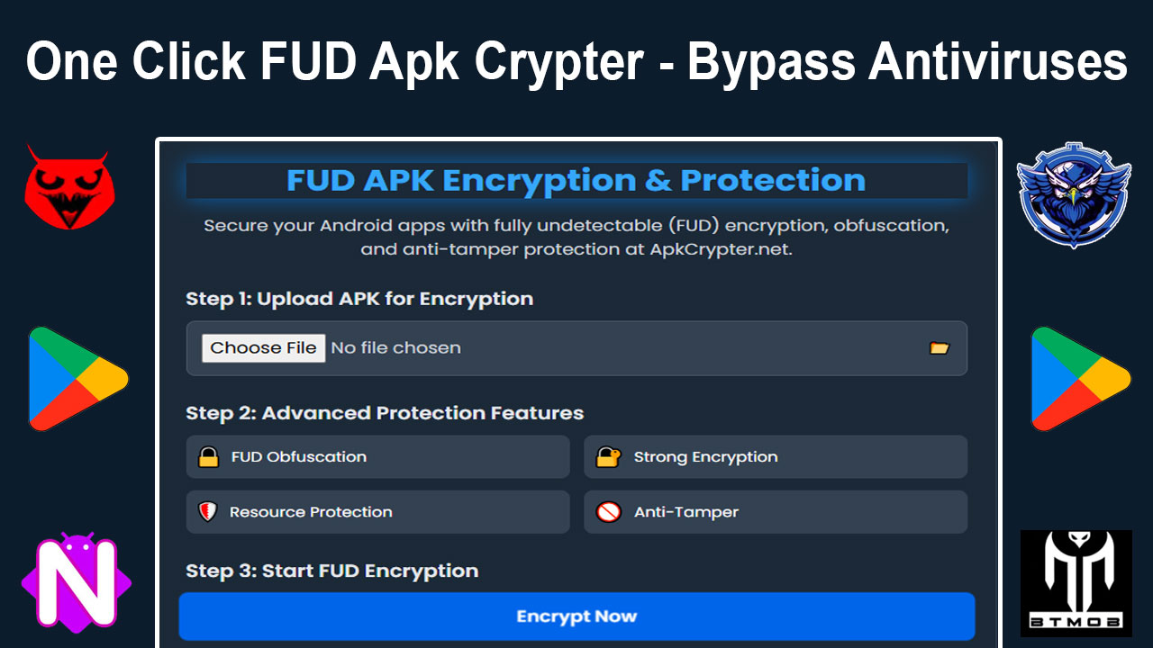Click the 'Step 3: Start FUD Encryption' label

[331, 571]
